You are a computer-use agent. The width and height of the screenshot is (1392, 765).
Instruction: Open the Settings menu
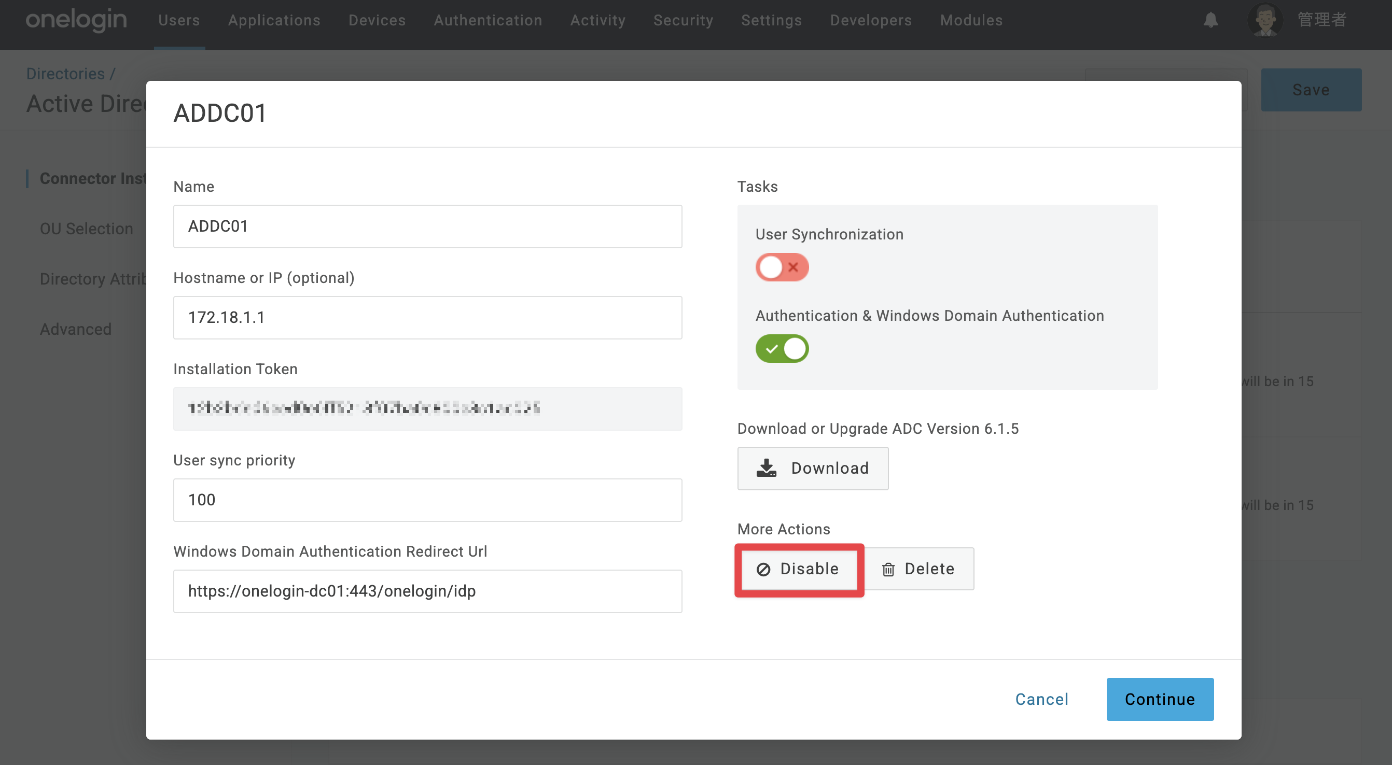(771, 21)
